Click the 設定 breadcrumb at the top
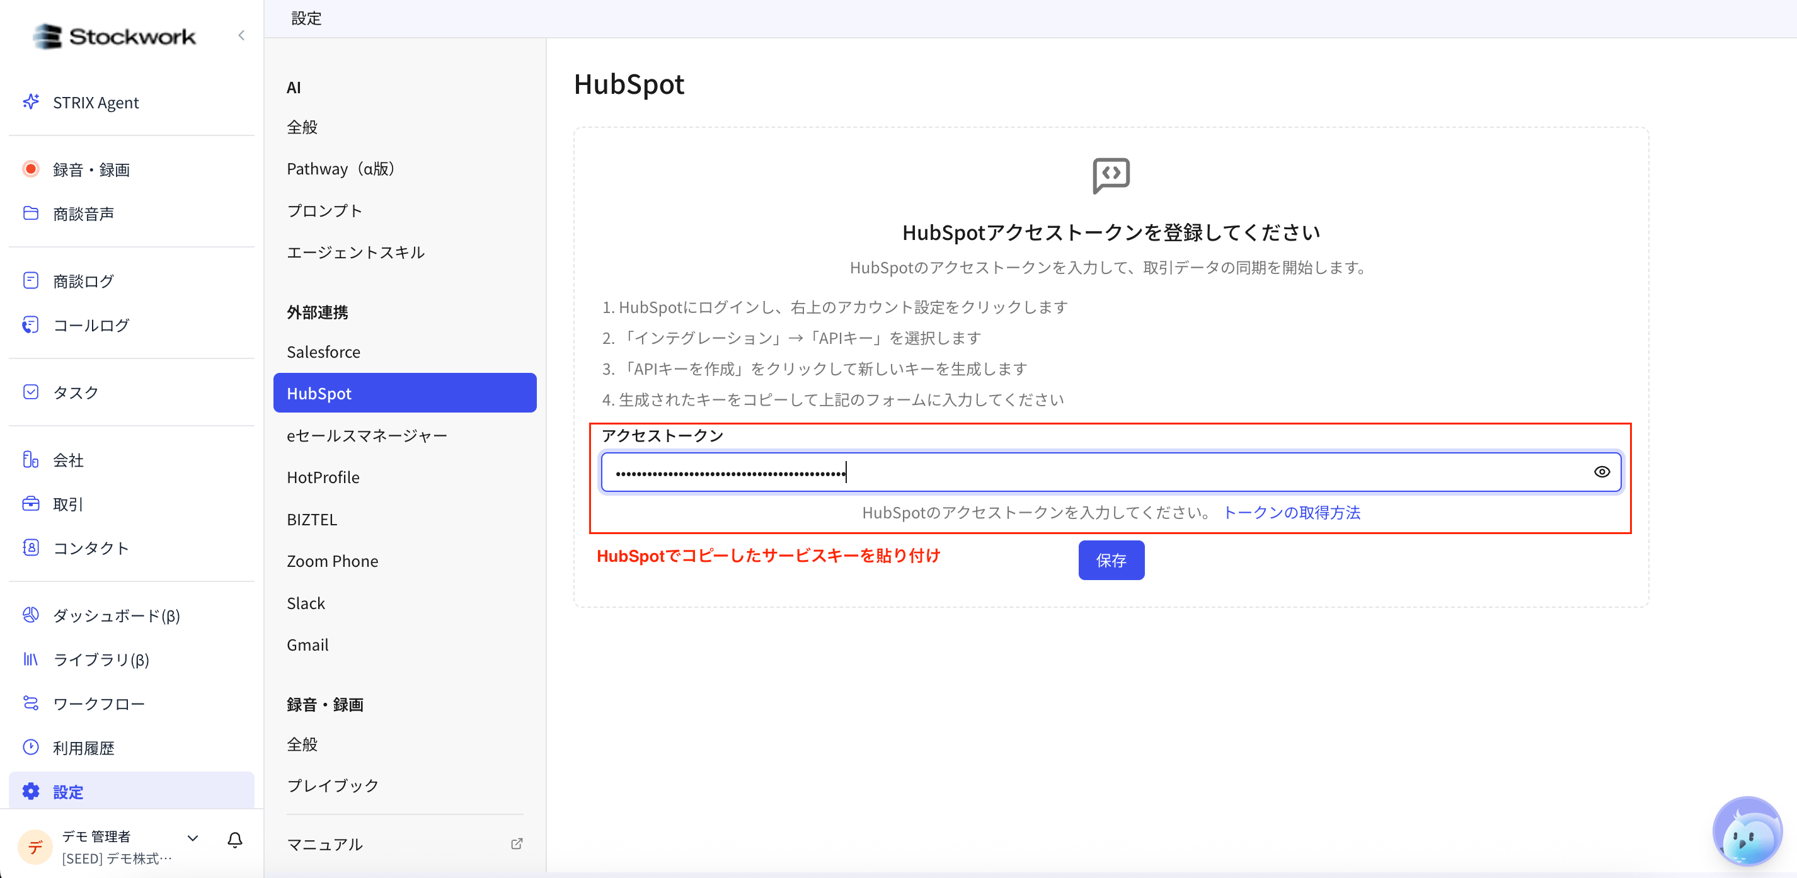 click(x=306, y=18)
